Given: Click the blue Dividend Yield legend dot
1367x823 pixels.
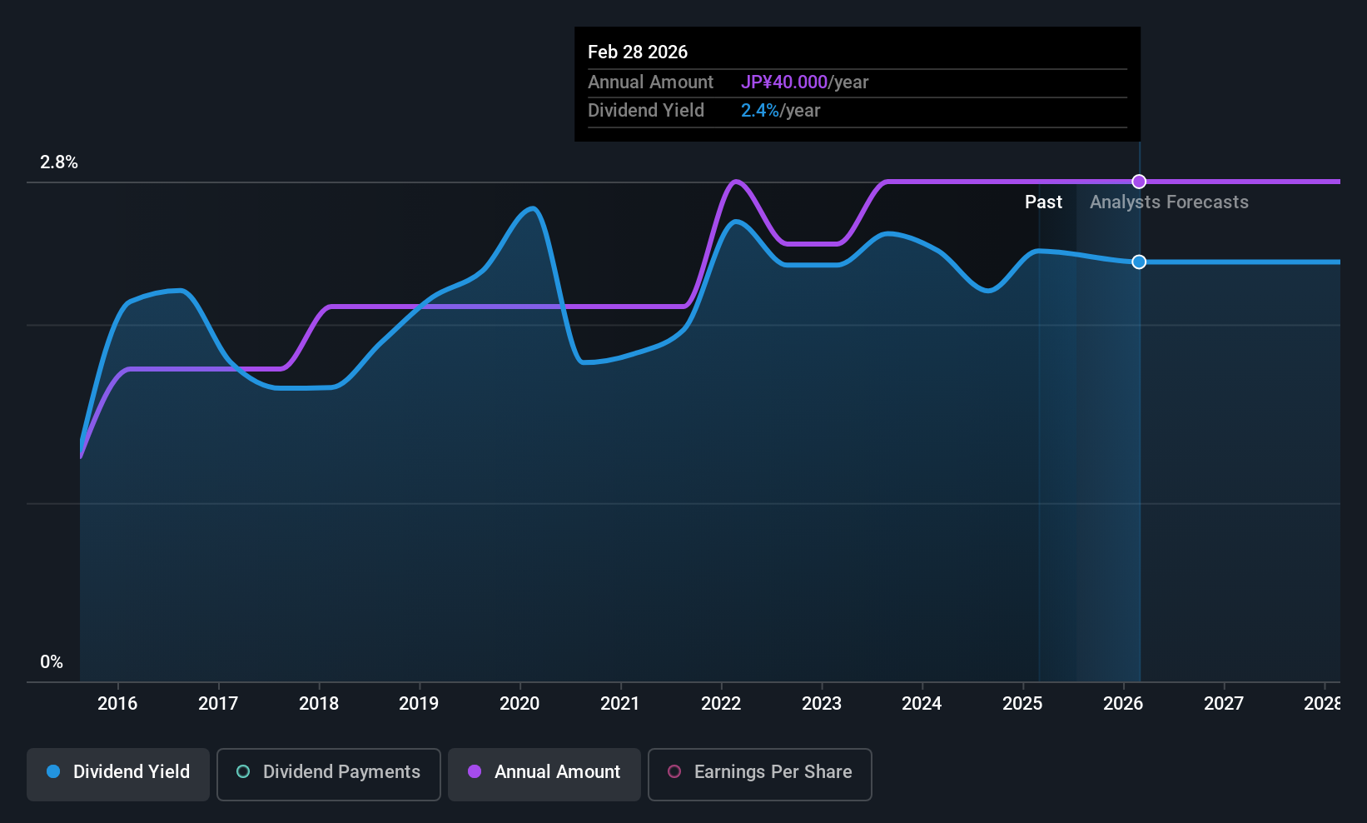Looking at the screenshot, I should click(53, 771).
